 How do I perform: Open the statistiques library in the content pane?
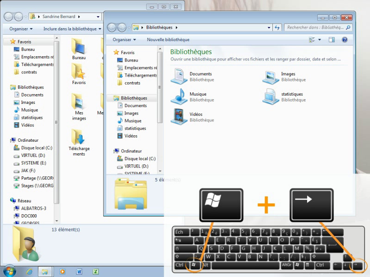271,96
